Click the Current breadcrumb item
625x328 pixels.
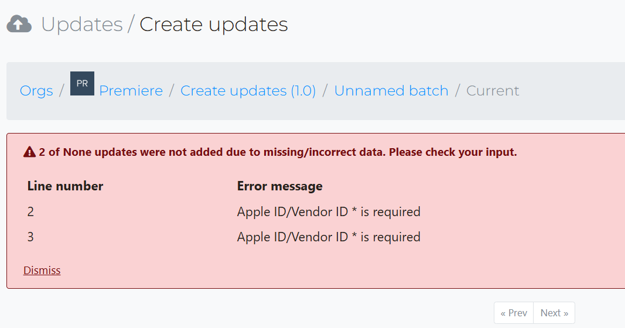493,91
